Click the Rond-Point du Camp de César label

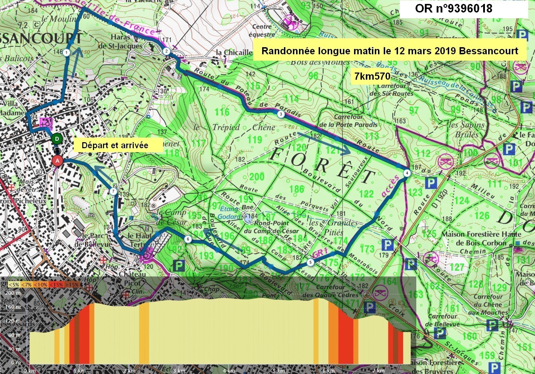[271, 227]
